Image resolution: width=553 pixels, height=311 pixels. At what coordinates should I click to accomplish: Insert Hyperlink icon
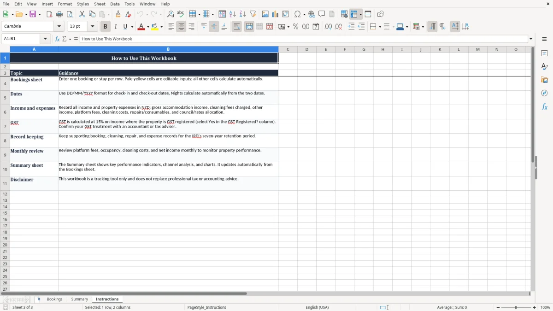(312, 14)
